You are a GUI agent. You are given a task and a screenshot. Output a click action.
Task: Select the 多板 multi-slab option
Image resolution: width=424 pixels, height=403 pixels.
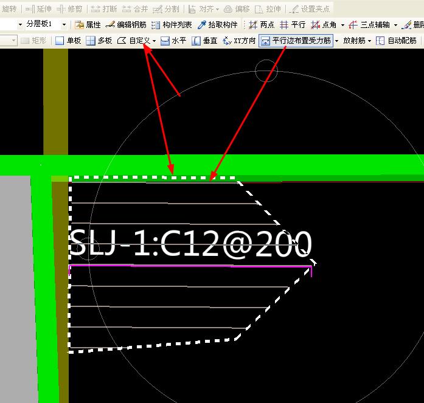[x=99, y=41]
